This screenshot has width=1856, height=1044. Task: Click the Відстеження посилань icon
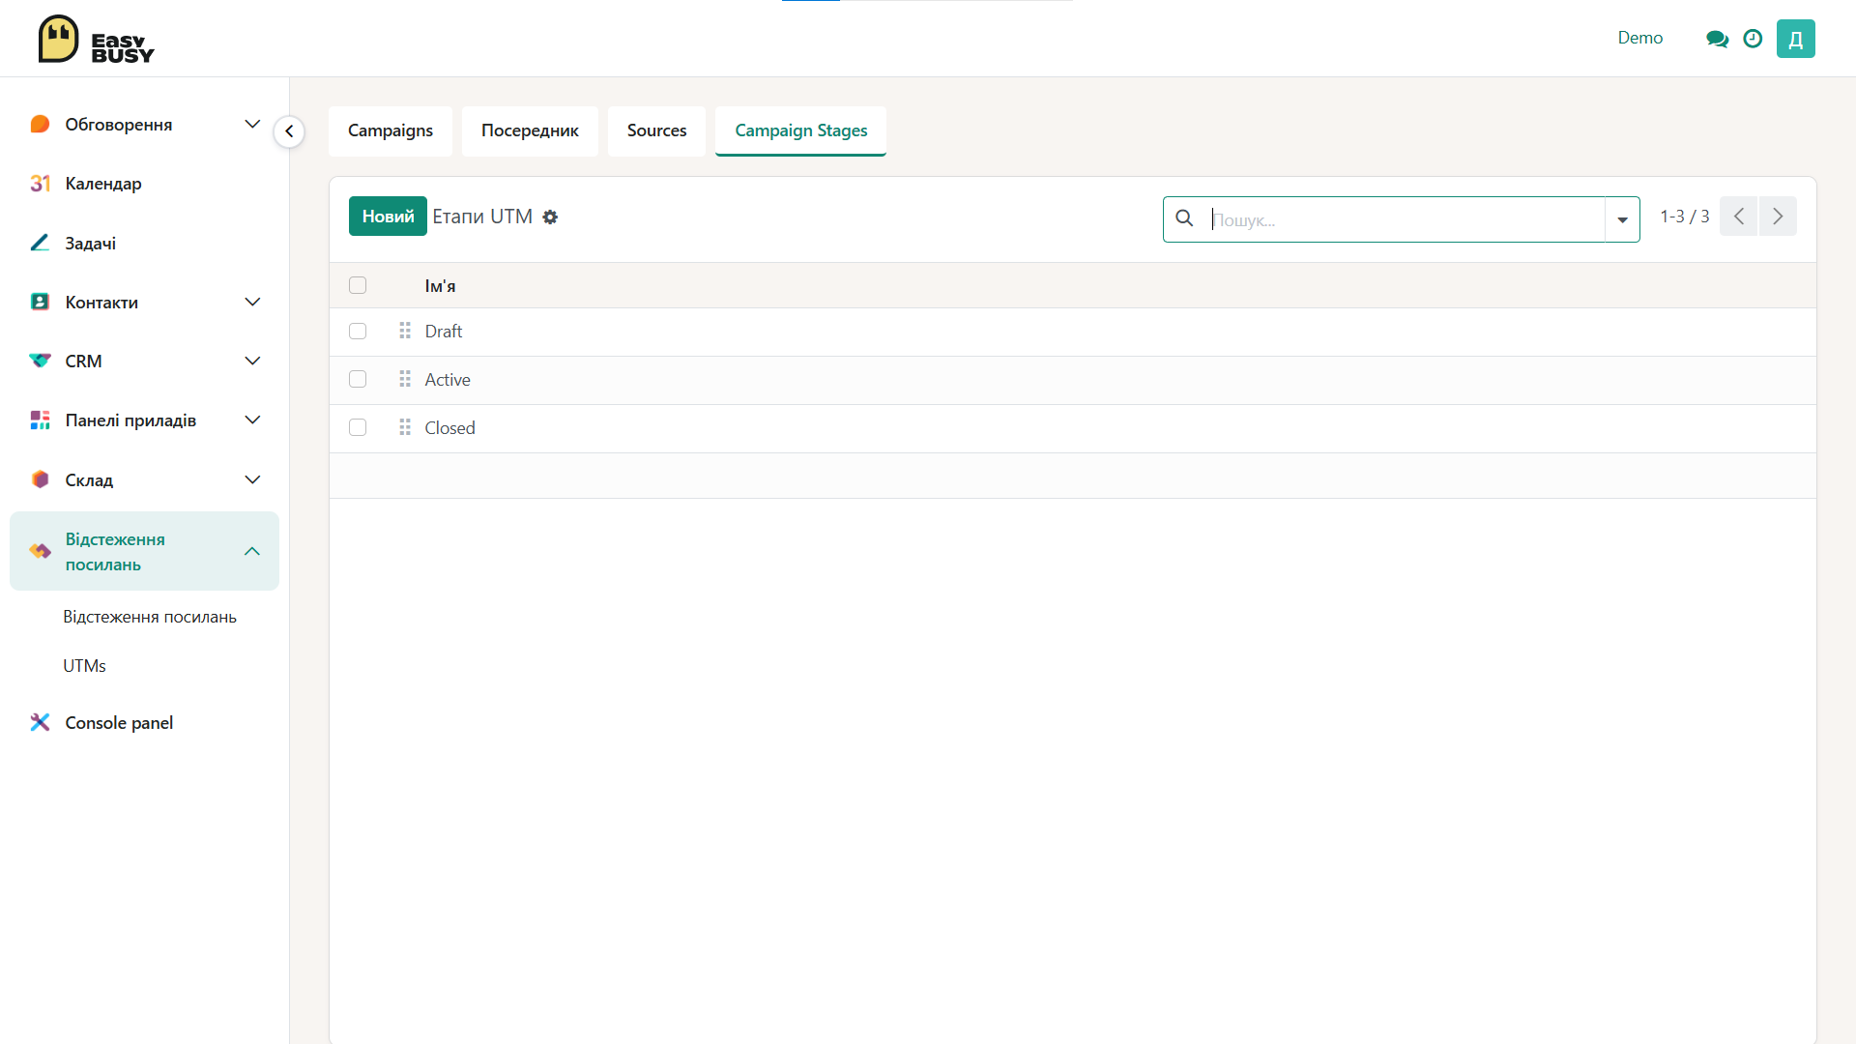click(40, 551)
